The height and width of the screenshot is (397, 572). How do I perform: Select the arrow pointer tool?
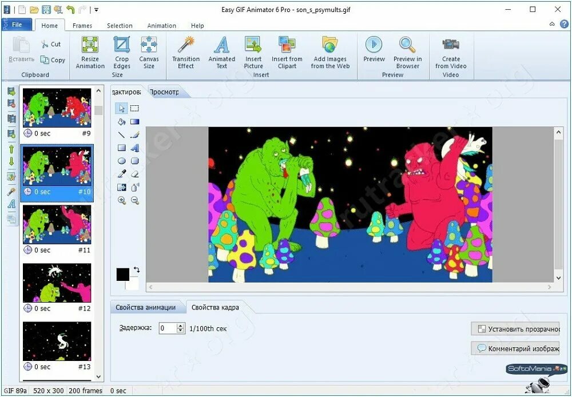click(x=121, y=108)
